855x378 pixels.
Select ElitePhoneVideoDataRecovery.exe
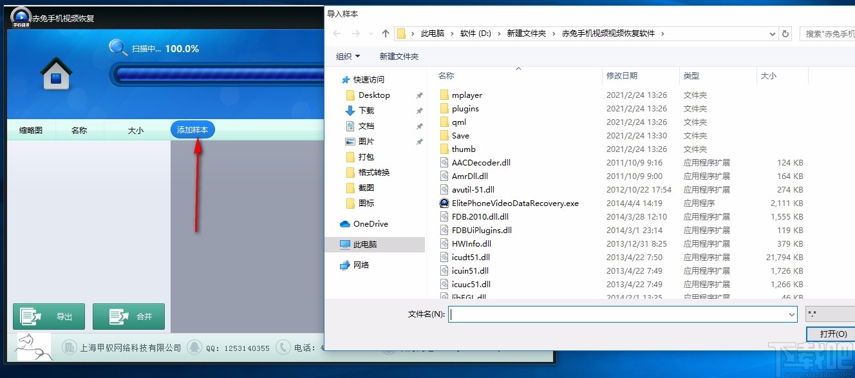(x=515, y=203)
